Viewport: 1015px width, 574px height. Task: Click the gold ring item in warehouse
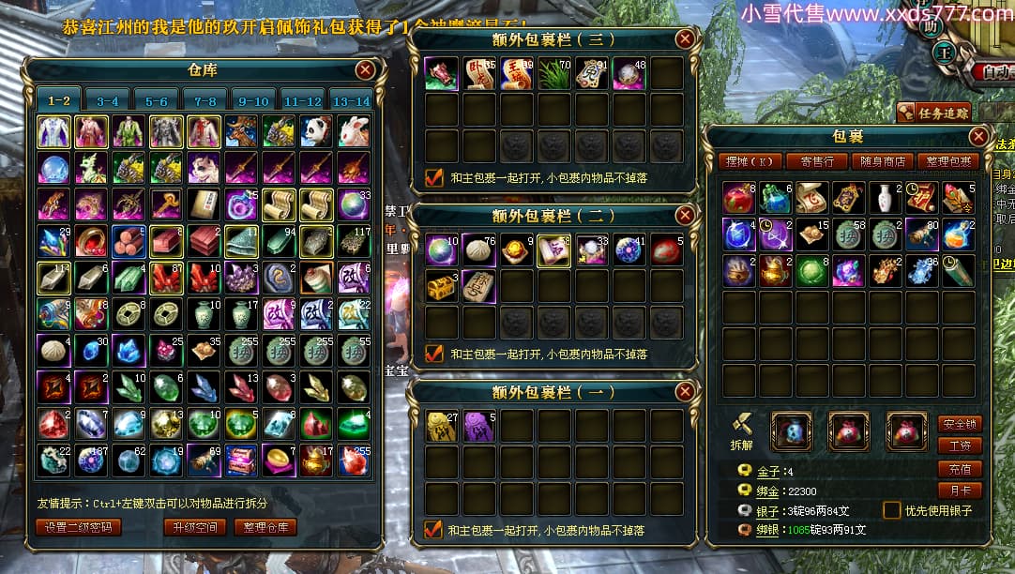tap(91, 242)
